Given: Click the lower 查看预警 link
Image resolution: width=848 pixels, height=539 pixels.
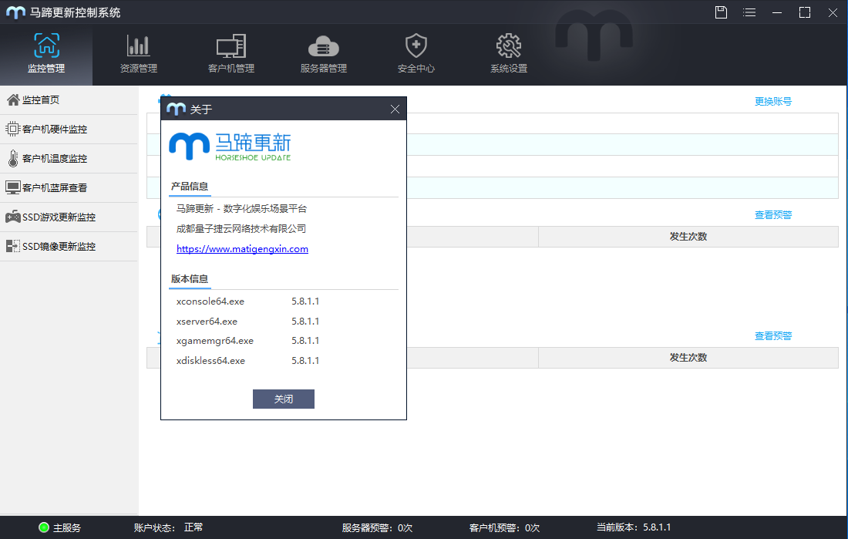Looking at the screenshot, I should click(772, 336).
